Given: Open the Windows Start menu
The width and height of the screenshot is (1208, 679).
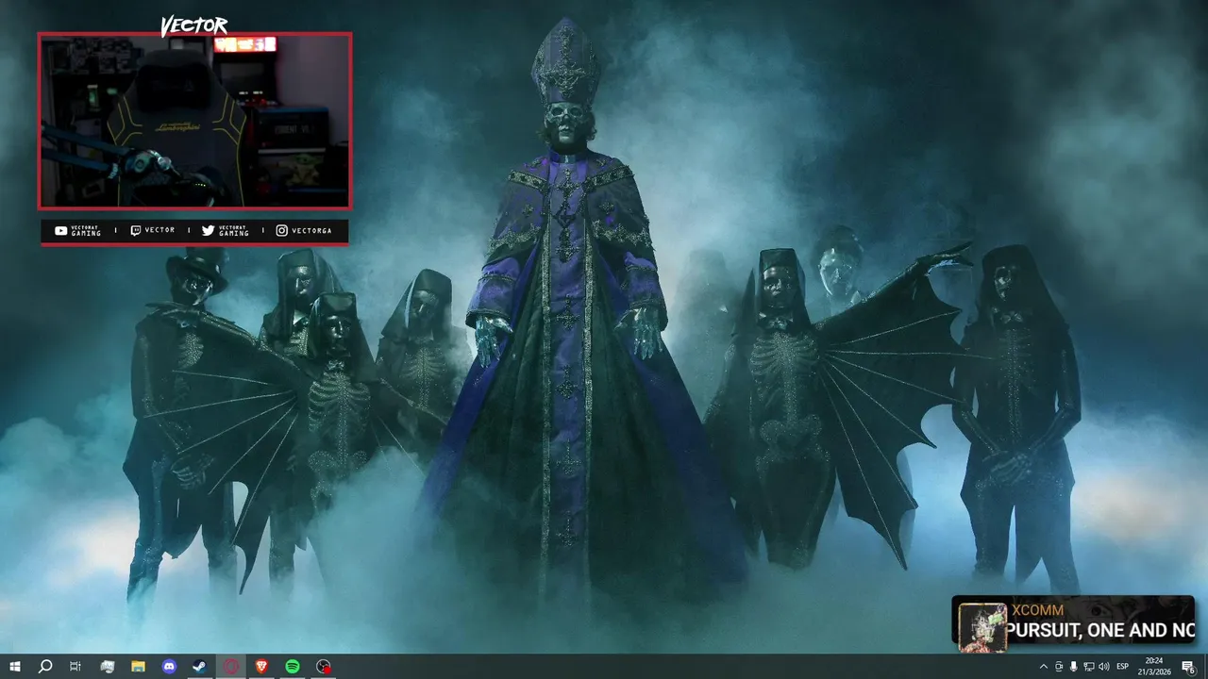Looking at the screenshot, I should [x=14, y=667].
